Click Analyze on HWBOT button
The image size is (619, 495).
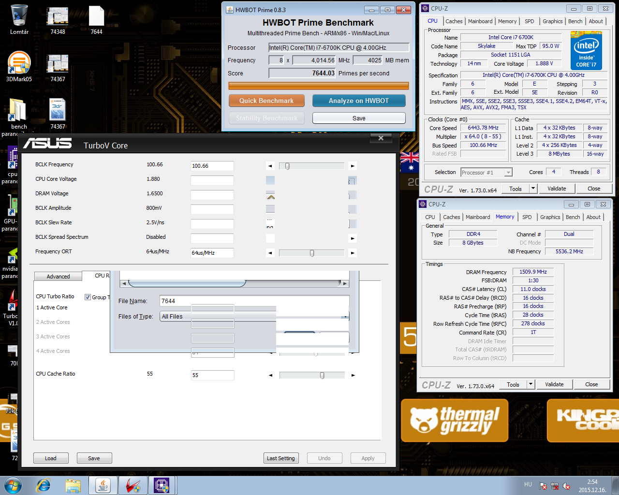coord(359,101)
